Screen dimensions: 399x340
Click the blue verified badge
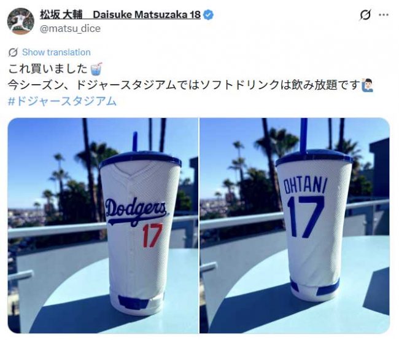[x=209, y=15]
